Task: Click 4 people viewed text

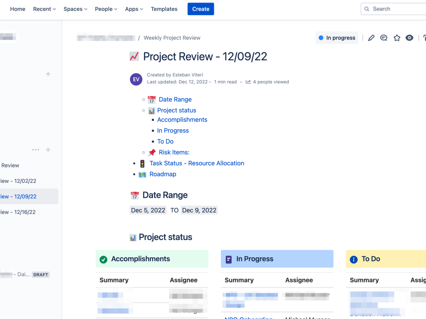Action: (x=271, y=82)
